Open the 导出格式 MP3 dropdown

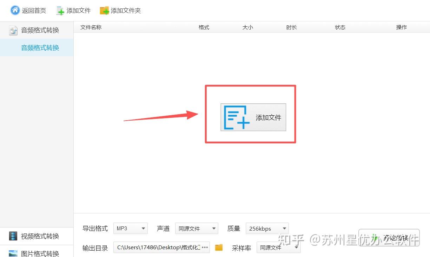click(130, 228)
